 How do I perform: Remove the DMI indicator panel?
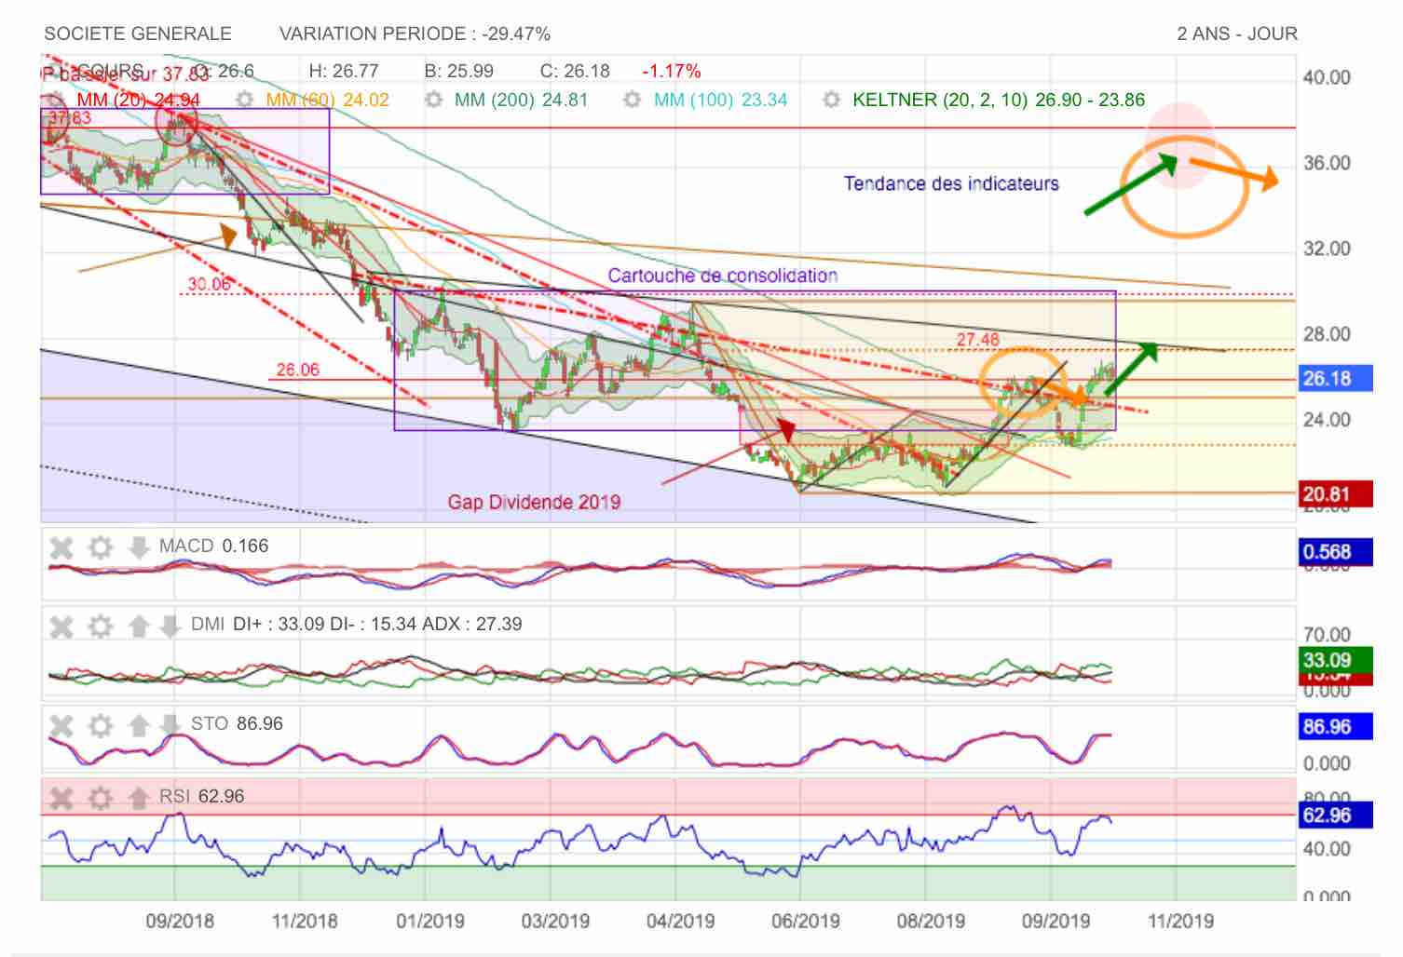point(61,626)
